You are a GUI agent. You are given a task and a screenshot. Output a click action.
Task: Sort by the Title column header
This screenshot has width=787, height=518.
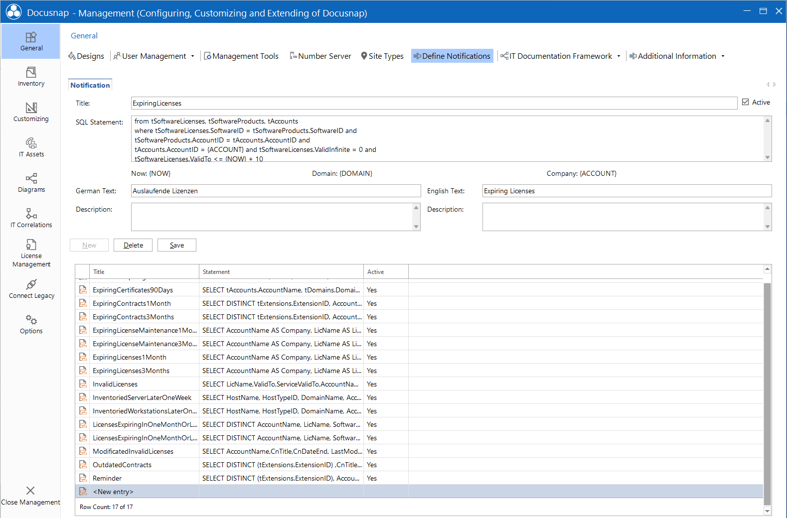[144, 272]
